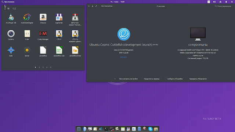Launch Conky Manager
Screen dimensions: 235x132
pos(43,35)
